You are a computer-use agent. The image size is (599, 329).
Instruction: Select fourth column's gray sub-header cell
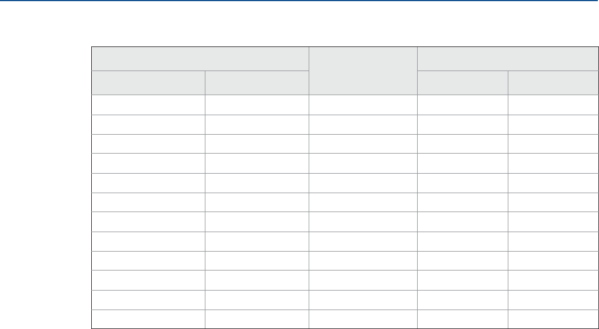(462, 83)
